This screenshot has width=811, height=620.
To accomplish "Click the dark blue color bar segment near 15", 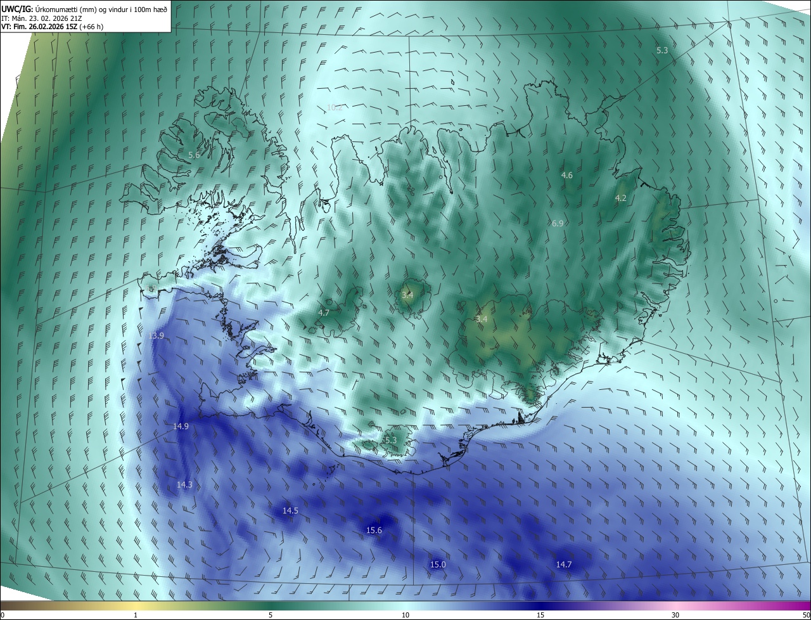I will coord(540,605).
